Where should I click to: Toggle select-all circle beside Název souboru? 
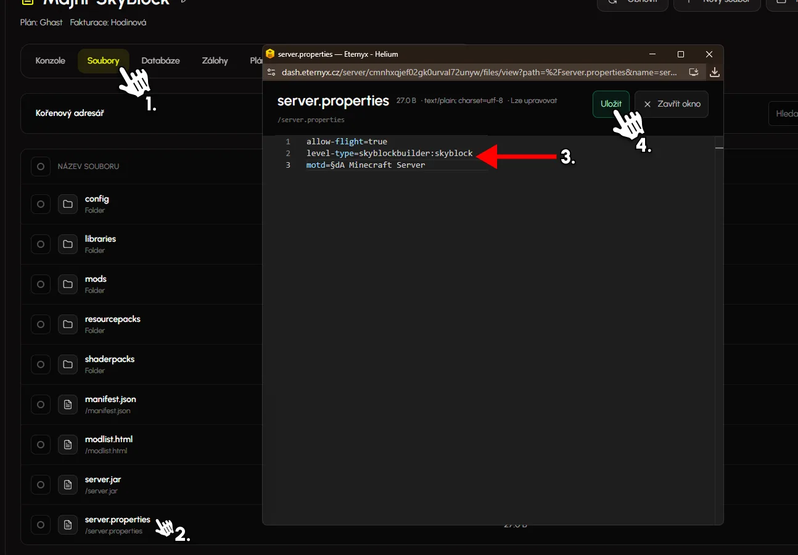coord(41,166)
